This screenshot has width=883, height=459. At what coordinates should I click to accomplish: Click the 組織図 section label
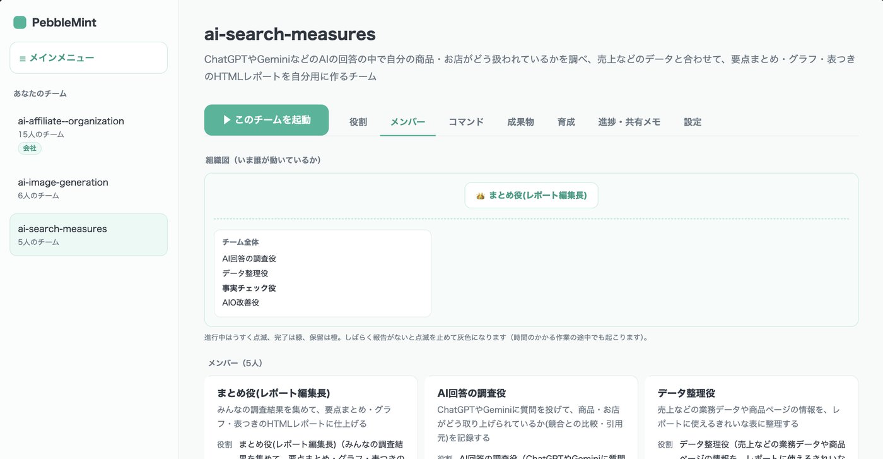[x=263, y=160]
